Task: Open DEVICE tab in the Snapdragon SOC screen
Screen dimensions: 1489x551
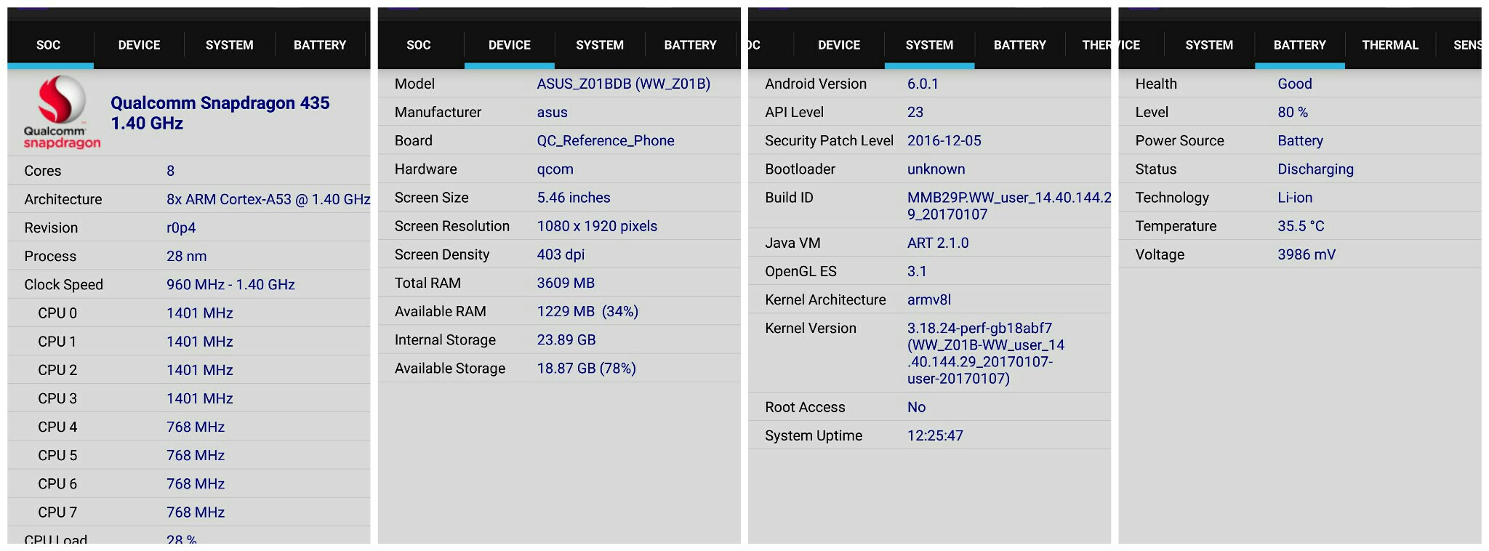Action: (139, 45)
